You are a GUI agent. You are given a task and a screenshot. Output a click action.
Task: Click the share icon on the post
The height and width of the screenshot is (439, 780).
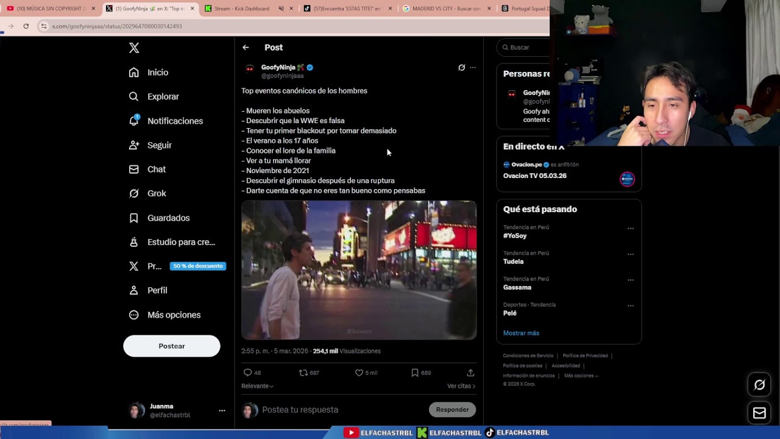click(470, 373)
